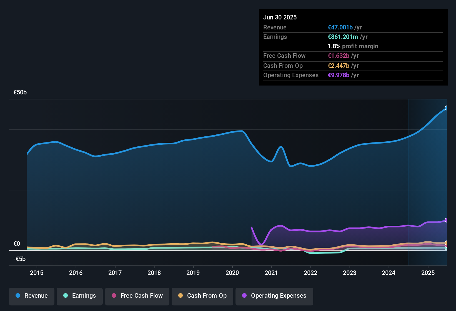Click the purple Operating Expenses color swatch
Screen dimensions: 456x311
(x=244, y=296)
